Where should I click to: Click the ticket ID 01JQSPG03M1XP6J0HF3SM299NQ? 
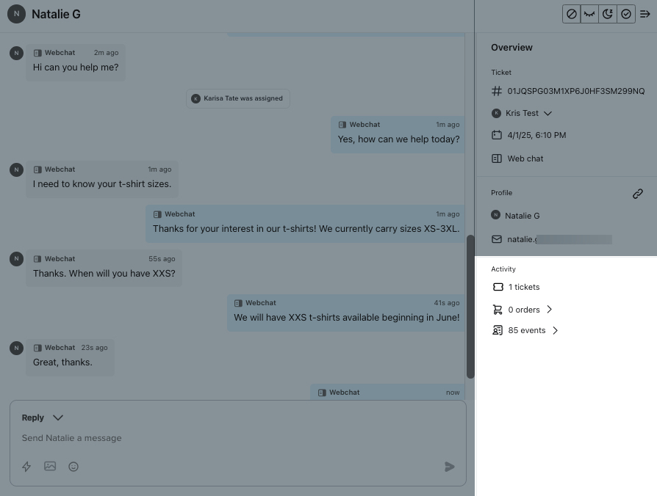point(575,91)
